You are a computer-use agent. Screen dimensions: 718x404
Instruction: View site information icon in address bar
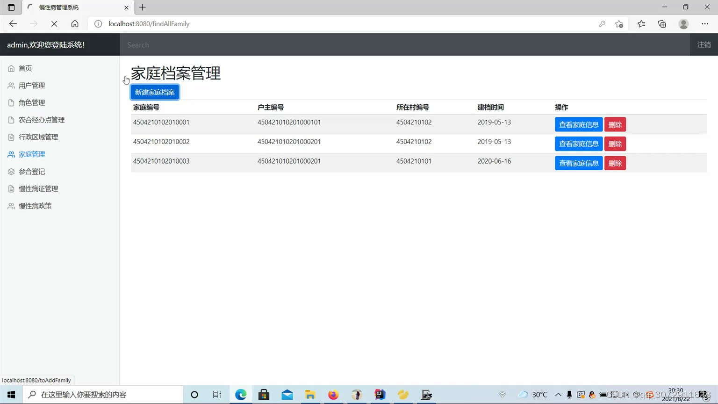98,24
